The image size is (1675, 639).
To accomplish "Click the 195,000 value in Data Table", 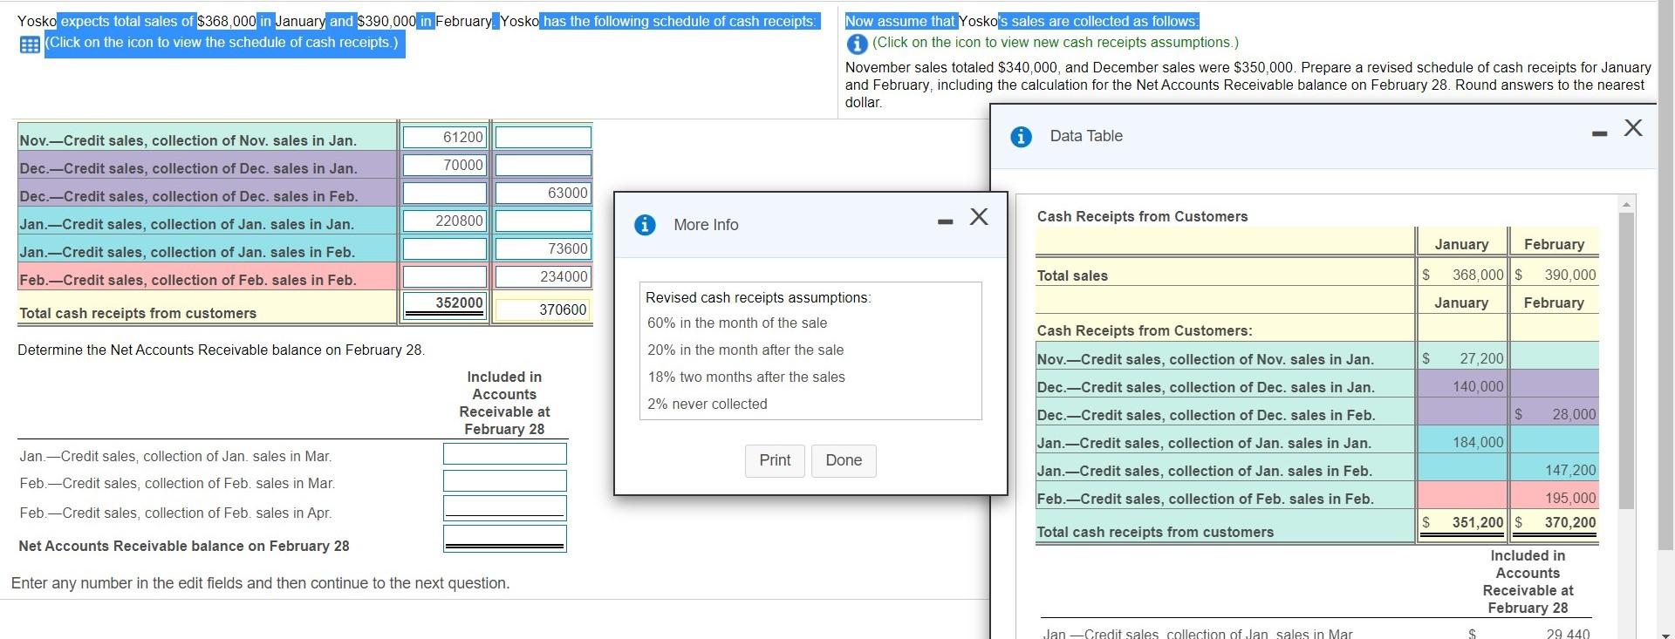I will [1570, 498].
